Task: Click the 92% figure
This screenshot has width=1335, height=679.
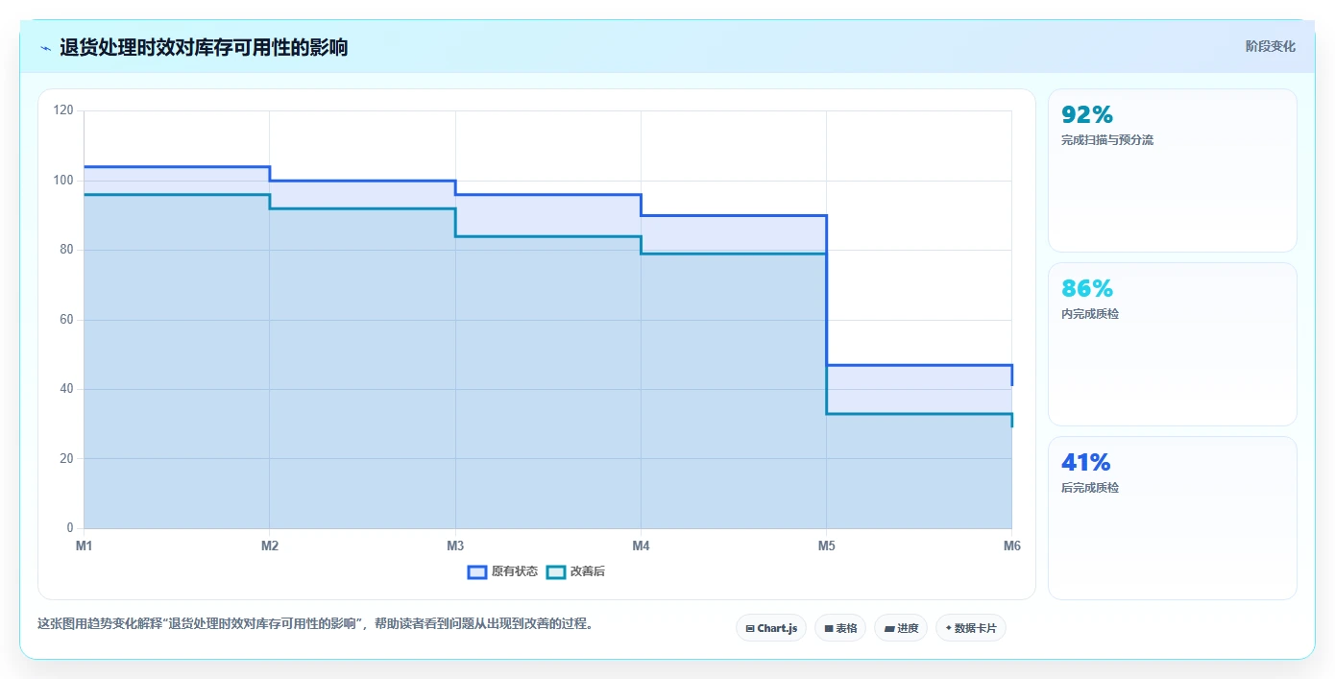Action: [x=1087, y=114]
